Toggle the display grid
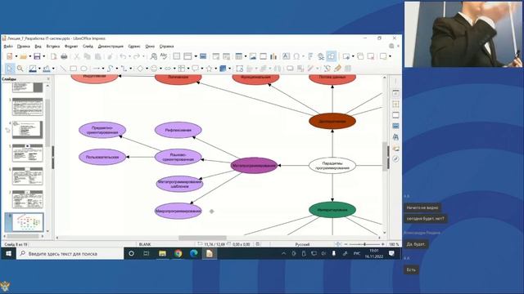 pyautogui.click(x=177, y=56)
